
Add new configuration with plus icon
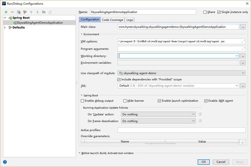click(x=6, y=12)
